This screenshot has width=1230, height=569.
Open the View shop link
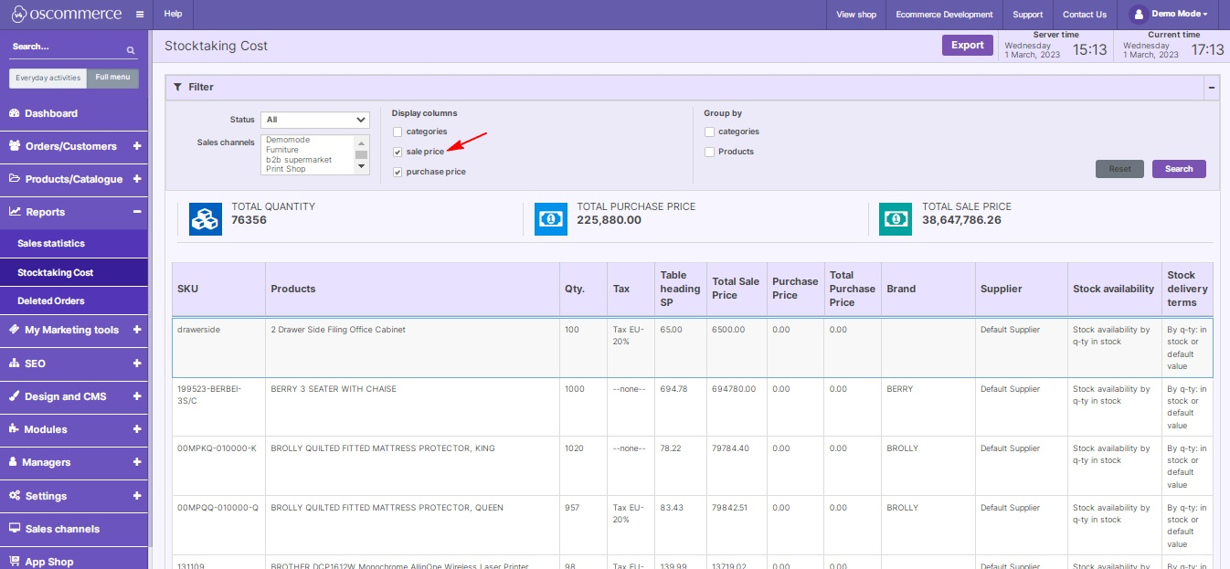click(856, 14)
